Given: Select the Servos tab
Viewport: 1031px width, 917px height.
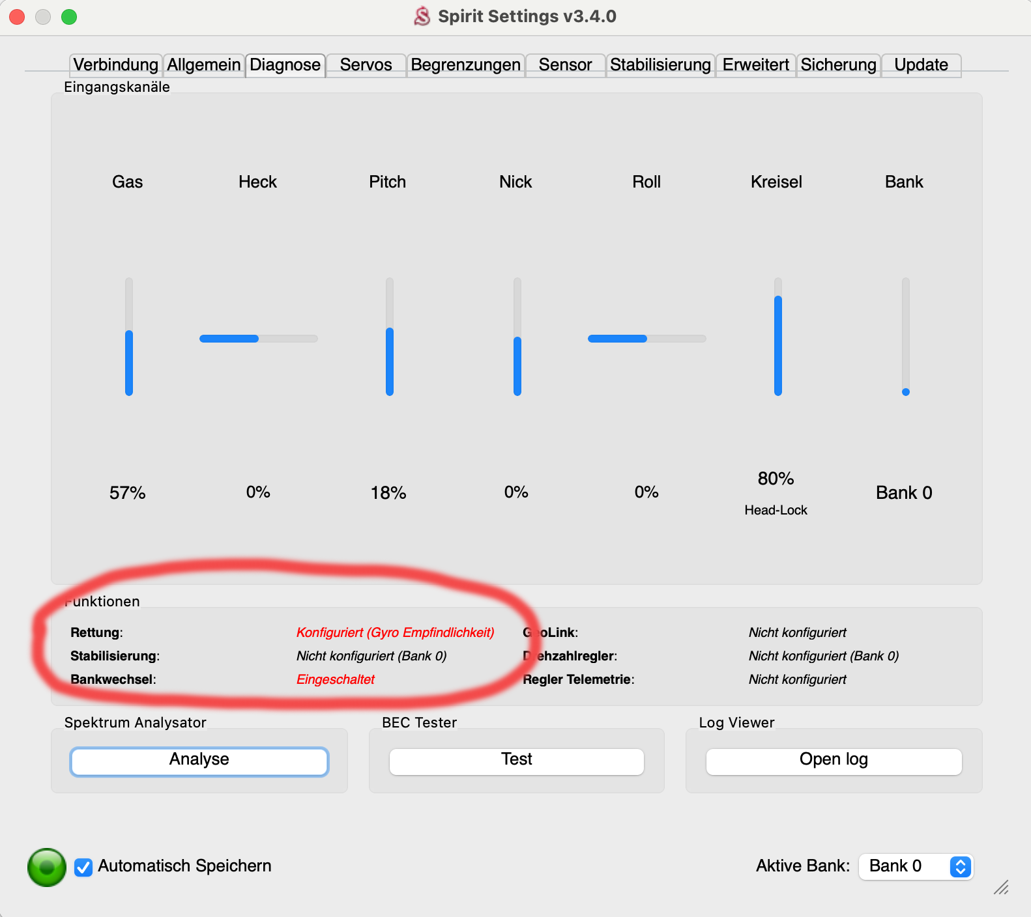Looking at the screenshot, I should (366, 65).
